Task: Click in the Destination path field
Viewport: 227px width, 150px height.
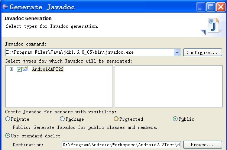Action: tap(121, 145)
